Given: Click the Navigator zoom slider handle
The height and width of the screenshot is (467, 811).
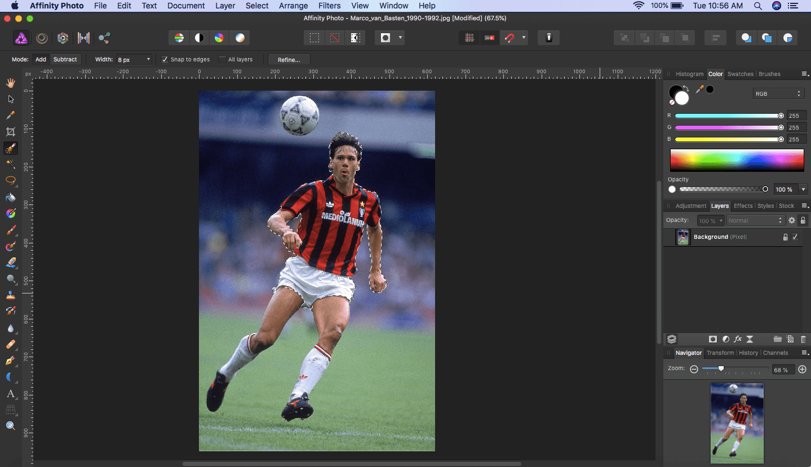Looking at the screenshot, I should click(x=721, y=368).
